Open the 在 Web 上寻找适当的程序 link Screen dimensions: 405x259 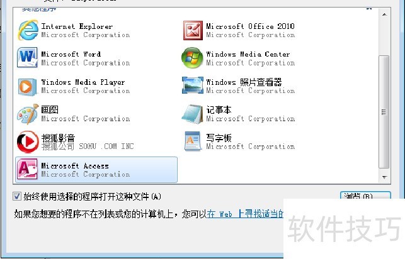245,214
